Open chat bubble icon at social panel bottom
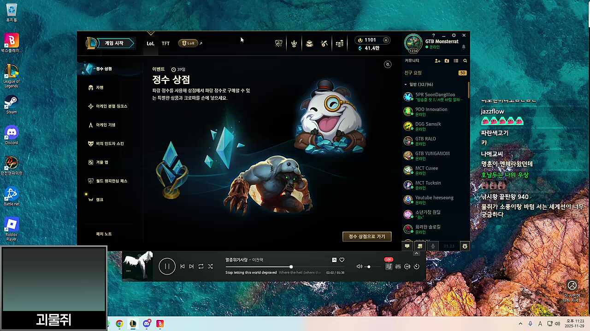590x331 pixels. (x=407, y=246)
